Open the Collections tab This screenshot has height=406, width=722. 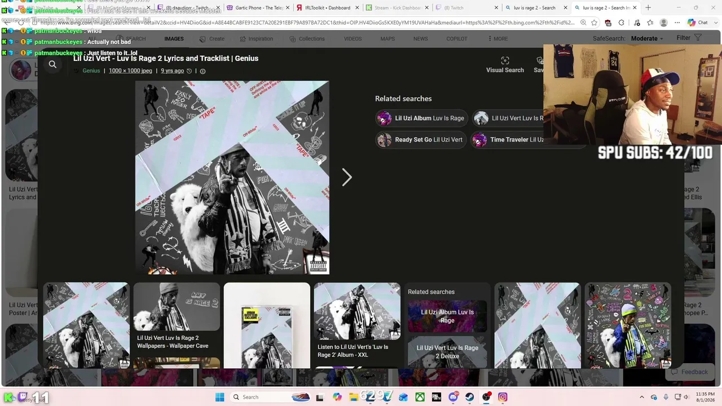(307, 39)
